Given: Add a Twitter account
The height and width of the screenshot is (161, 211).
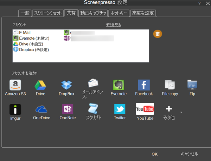Looking at the screenshot, I should point(120,112).
